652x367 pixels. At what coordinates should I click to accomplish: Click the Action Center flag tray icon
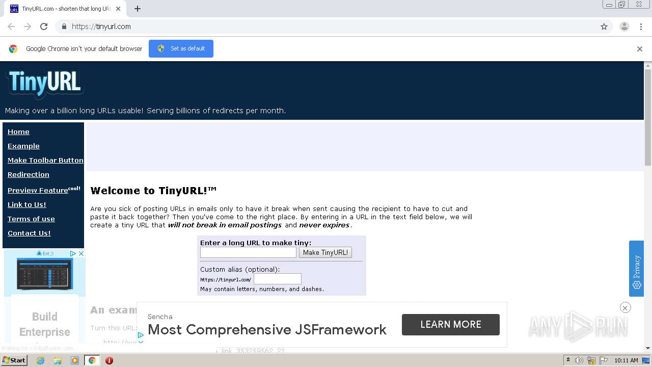[604, 360]
